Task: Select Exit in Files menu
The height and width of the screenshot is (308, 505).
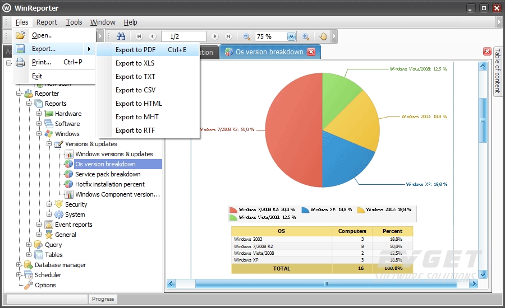Action: pyautogui.click(x=54, y=76)
